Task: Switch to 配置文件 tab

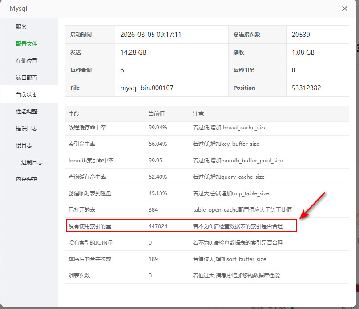Action: 27,44
